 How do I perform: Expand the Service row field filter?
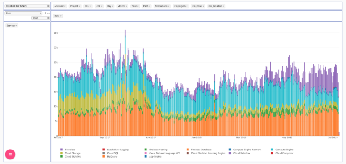click(12, 26)
